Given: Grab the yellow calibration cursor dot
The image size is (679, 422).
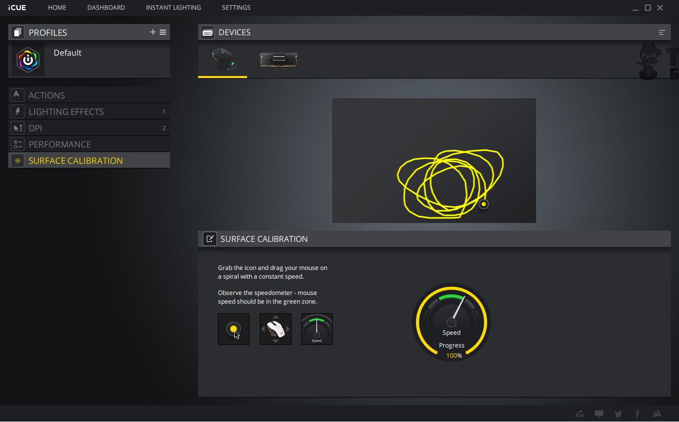Looking at the screenshot, I should [x=483, y=204].
